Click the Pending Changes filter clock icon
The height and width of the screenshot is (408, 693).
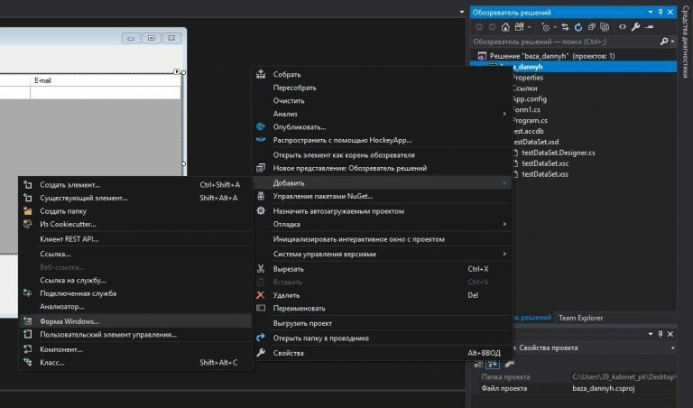pyautogui.click(x=545, y=27)
